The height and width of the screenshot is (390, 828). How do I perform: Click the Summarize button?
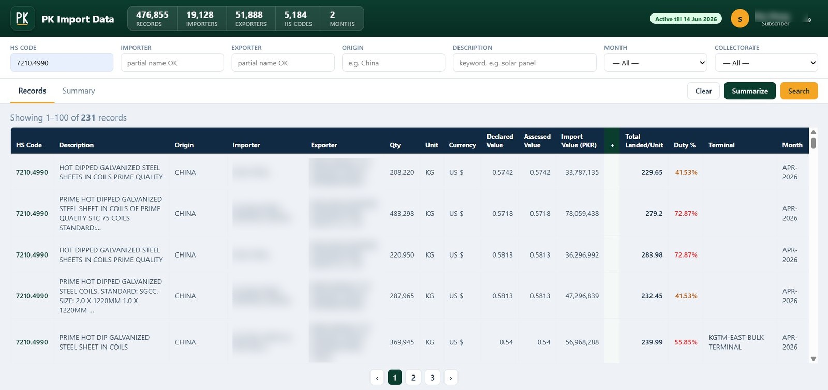pyautogui.click(x=750, y=91)
